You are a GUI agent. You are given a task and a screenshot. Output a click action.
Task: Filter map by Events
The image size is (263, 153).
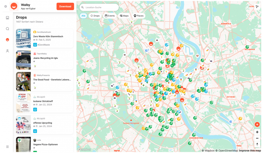[110, 16]
